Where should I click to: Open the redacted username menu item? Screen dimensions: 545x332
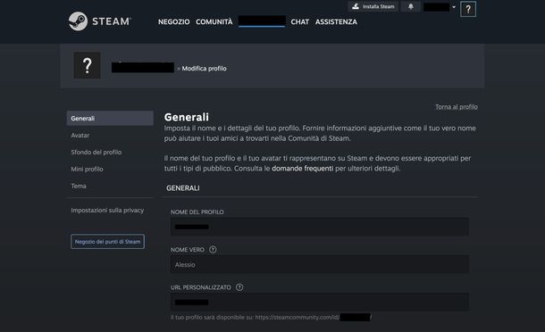262,21
